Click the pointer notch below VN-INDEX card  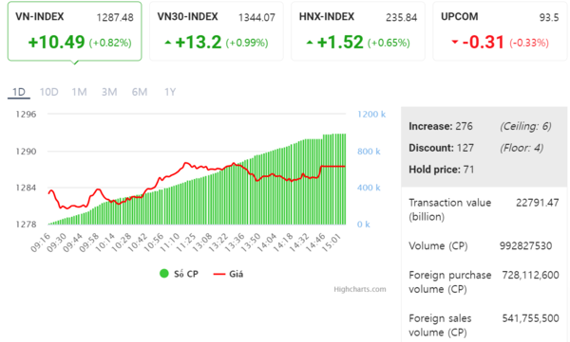(x=75, y=63)
